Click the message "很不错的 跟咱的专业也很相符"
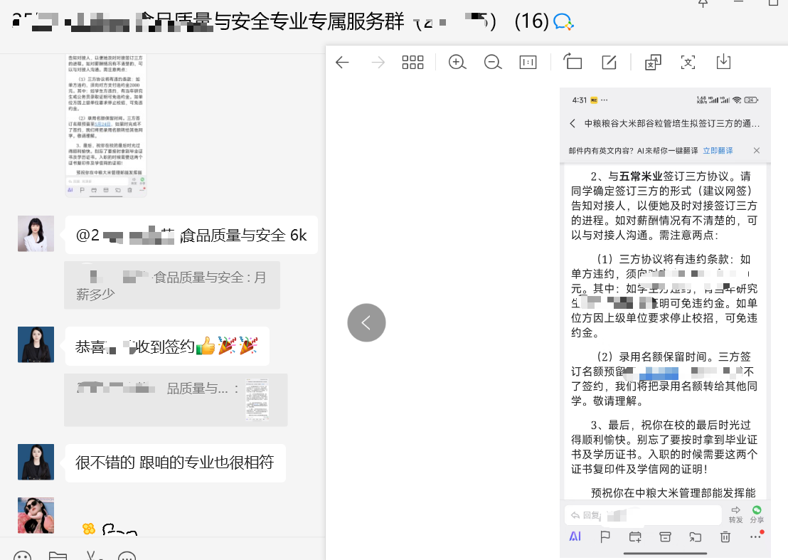 [175, 463]
